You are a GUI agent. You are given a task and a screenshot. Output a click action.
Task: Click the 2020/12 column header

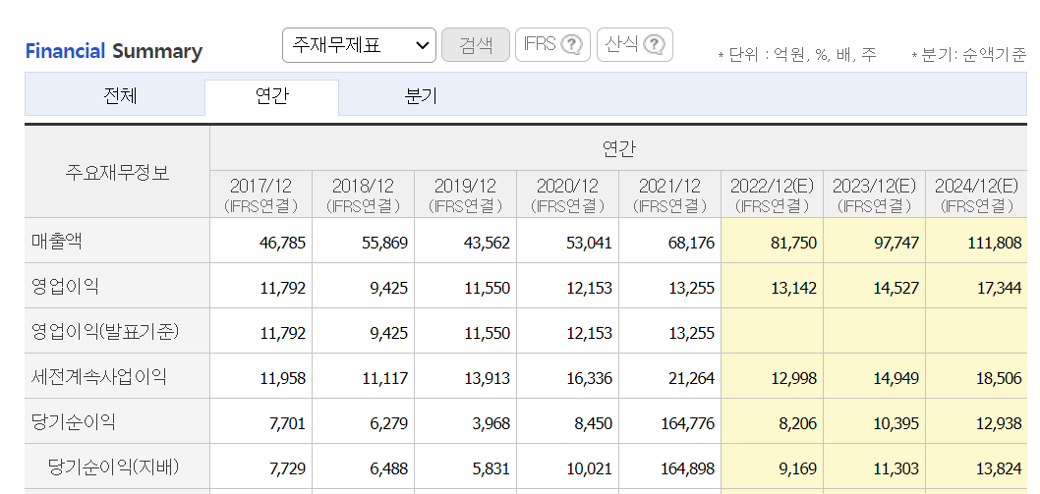567,194
